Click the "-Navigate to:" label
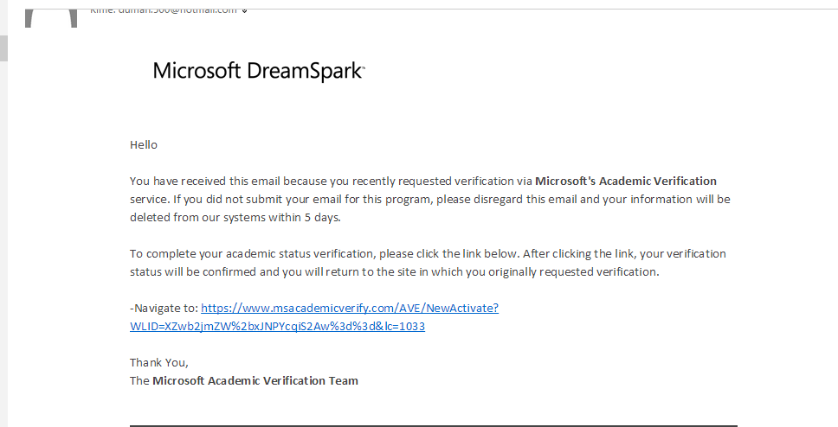This screenshot has width=838, height=427. (x=164, y=308)
